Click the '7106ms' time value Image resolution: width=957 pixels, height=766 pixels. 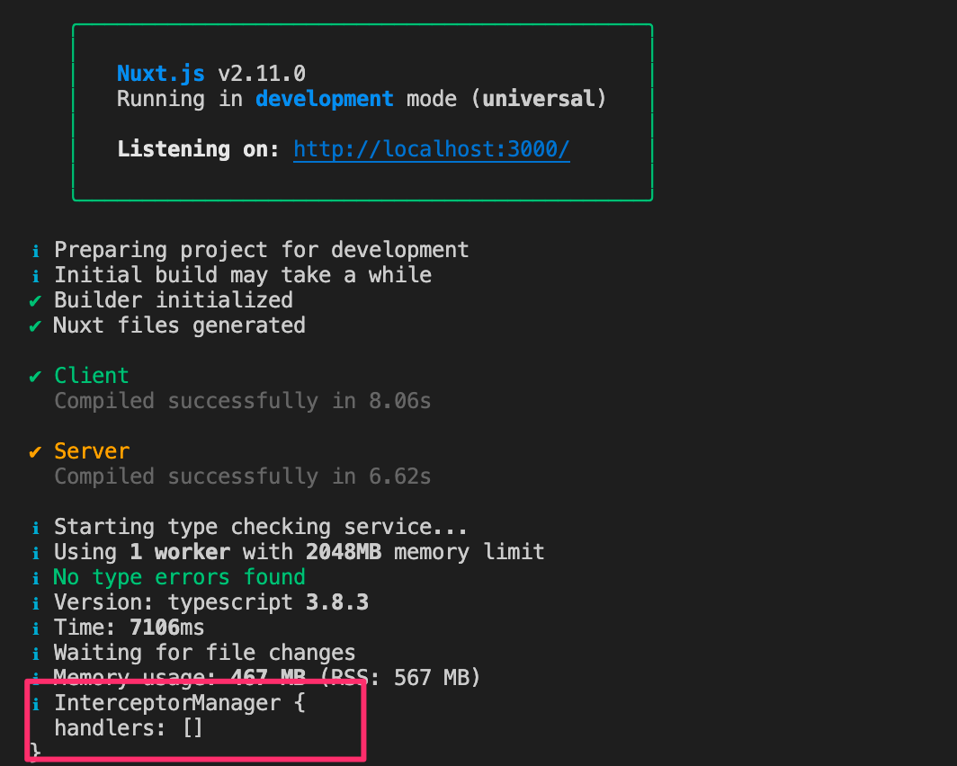166,628
